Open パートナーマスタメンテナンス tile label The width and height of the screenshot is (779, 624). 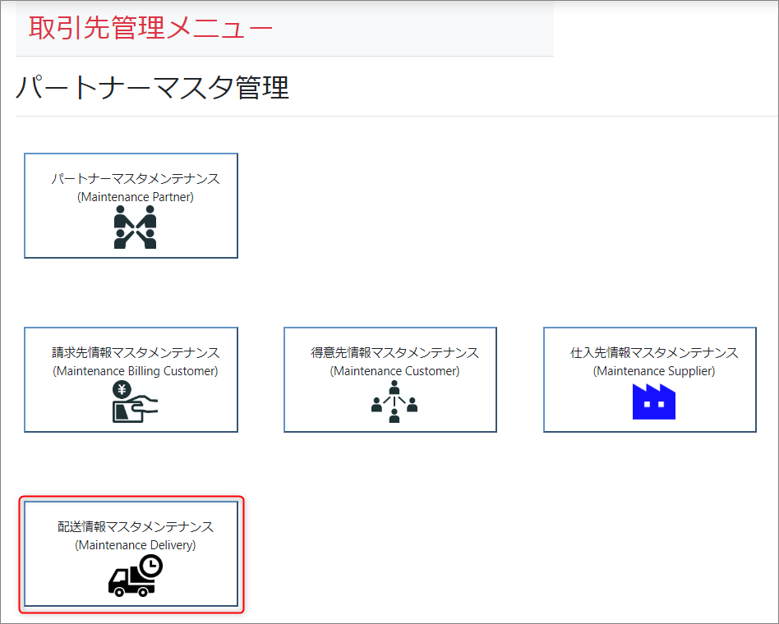[x=136, y=179]
